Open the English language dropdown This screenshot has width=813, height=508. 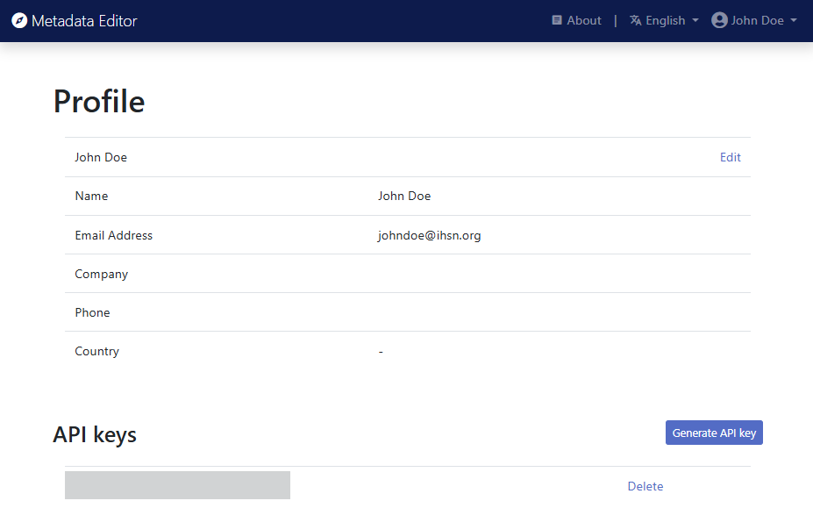(x=664, y=19)
